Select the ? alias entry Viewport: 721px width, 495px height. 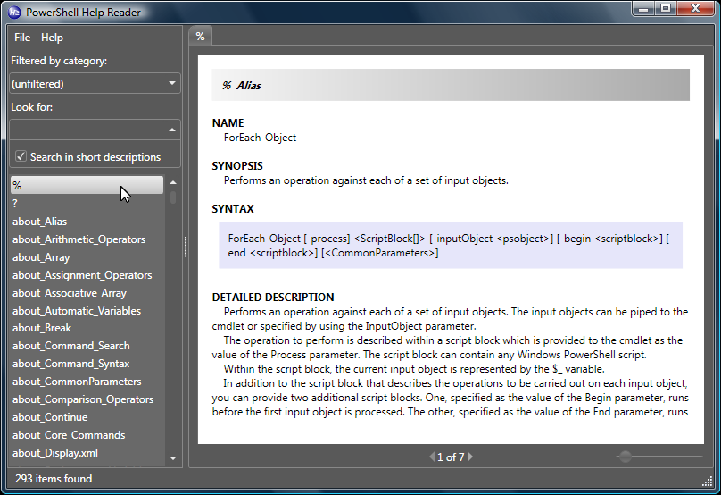[87, 203]
